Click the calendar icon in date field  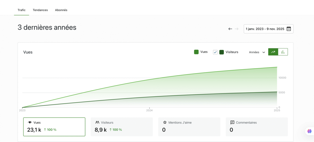(289, 29)
